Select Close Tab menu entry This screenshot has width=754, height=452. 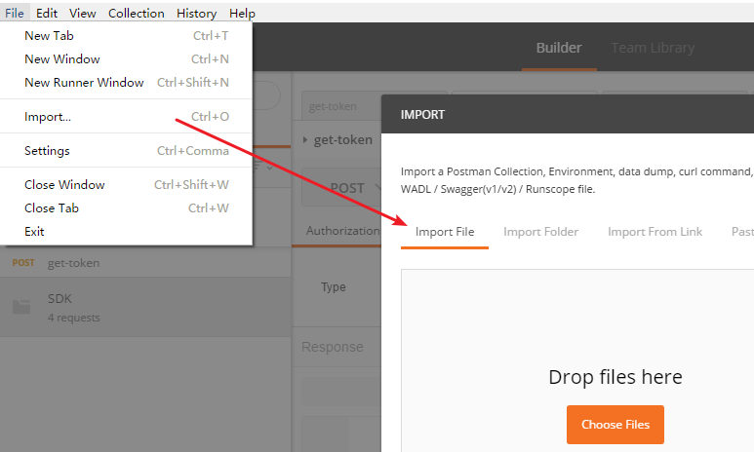click(x=127, y=208)
